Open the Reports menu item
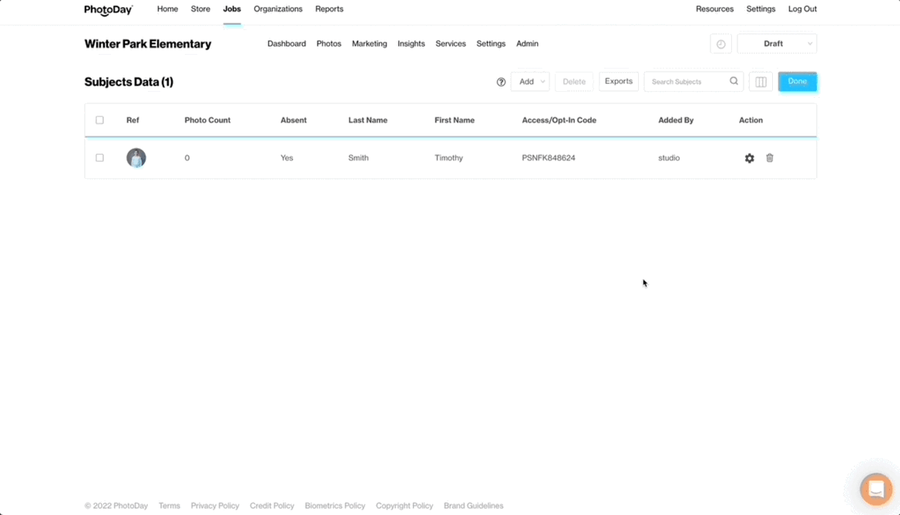 [x=329, y=9]
